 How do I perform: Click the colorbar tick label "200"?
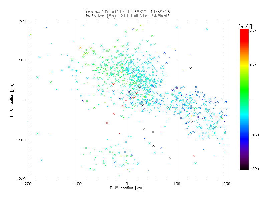(x=253, y=31)
